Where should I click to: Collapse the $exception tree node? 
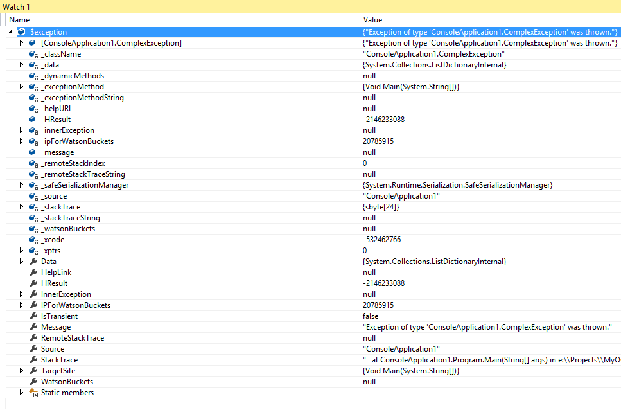(10, 31)
